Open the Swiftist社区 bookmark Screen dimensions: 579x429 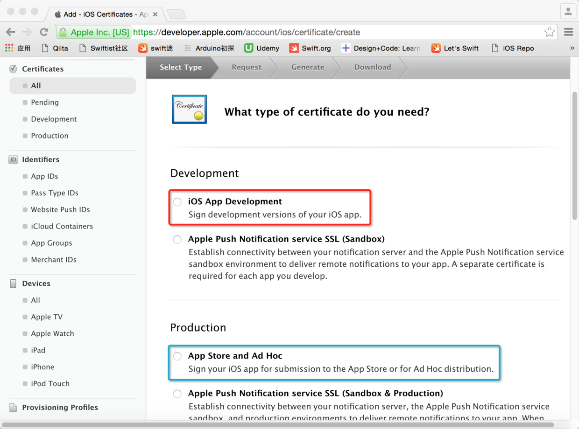pos(103,48)
